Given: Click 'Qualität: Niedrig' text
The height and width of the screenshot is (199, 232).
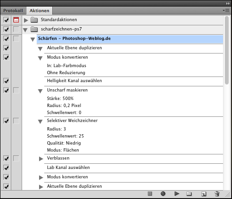Looking at the screenshot, I should click(64, 143).
